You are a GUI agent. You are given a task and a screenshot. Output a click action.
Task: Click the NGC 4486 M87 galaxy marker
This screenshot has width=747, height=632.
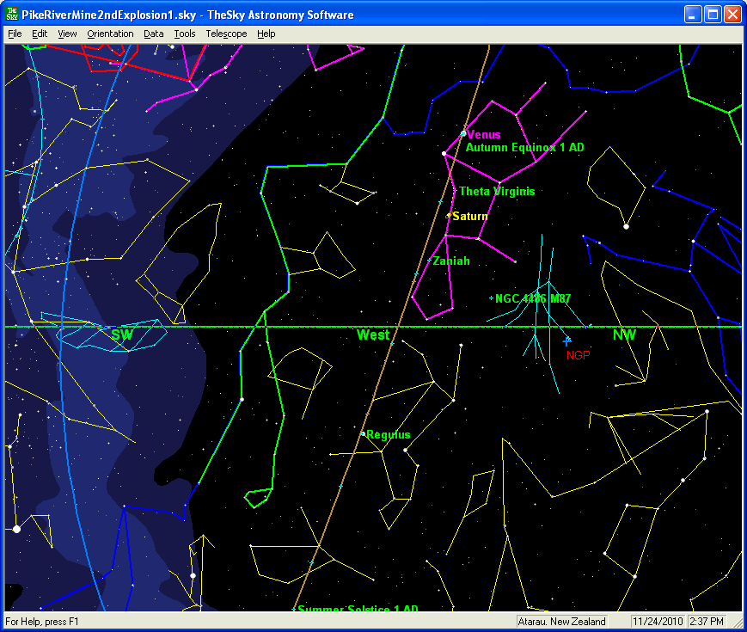tap(492, 298)
